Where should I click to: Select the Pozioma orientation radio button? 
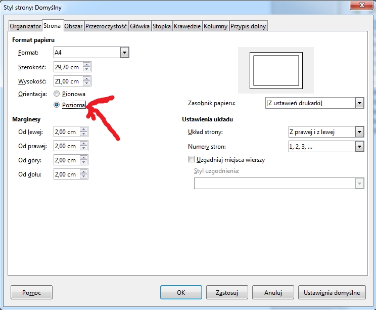tap(57, 105)
